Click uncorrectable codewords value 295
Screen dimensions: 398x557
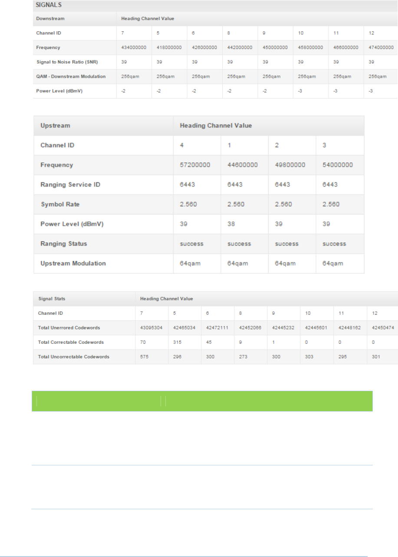(343, 356)
